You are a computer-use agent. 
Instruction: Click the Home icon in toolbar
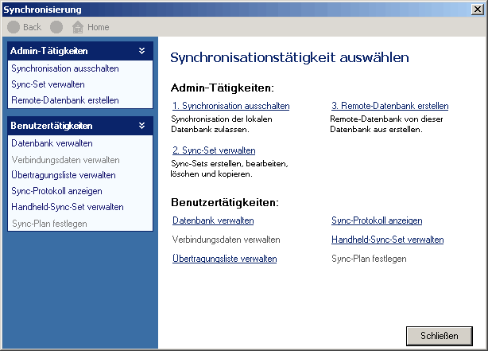78,27
